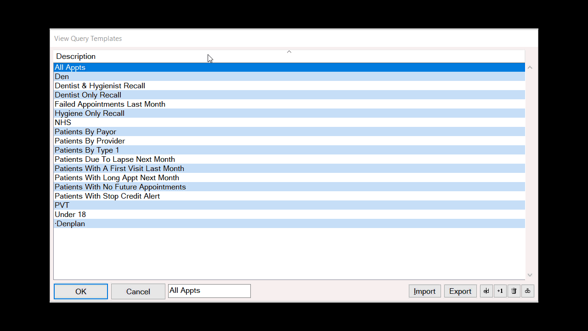Select 'Patients With Long Appt Next Month'
This screenshot has width=588, height=331.
click(289, 178)
